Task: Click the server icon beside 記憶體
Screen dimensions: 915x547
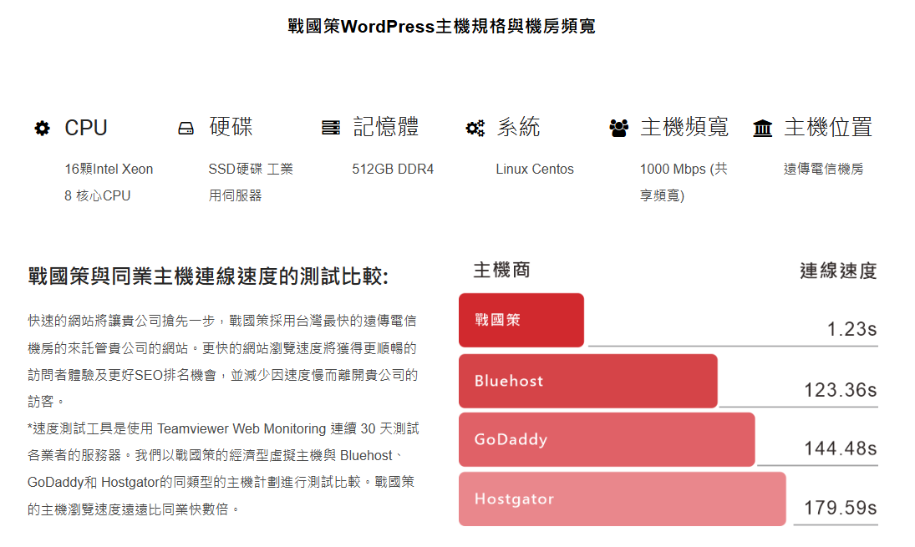Action: pos(331,128)
